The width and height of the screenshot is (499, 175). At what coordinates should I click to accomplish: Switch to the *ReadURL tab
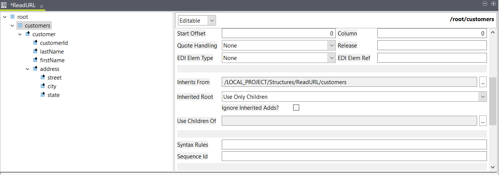(x=23, y=5)
